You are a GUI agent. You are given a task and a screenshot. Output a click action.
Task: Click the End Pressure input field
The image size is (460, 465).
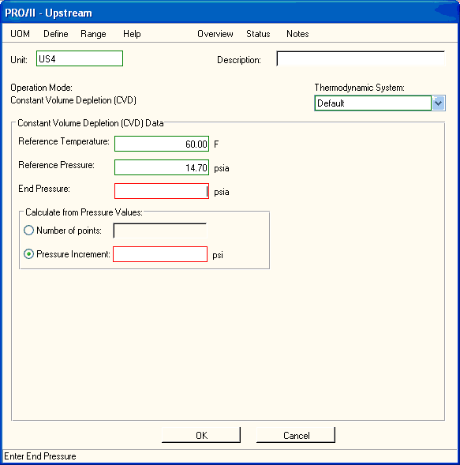pyautogui.click(x=162, y=191)
